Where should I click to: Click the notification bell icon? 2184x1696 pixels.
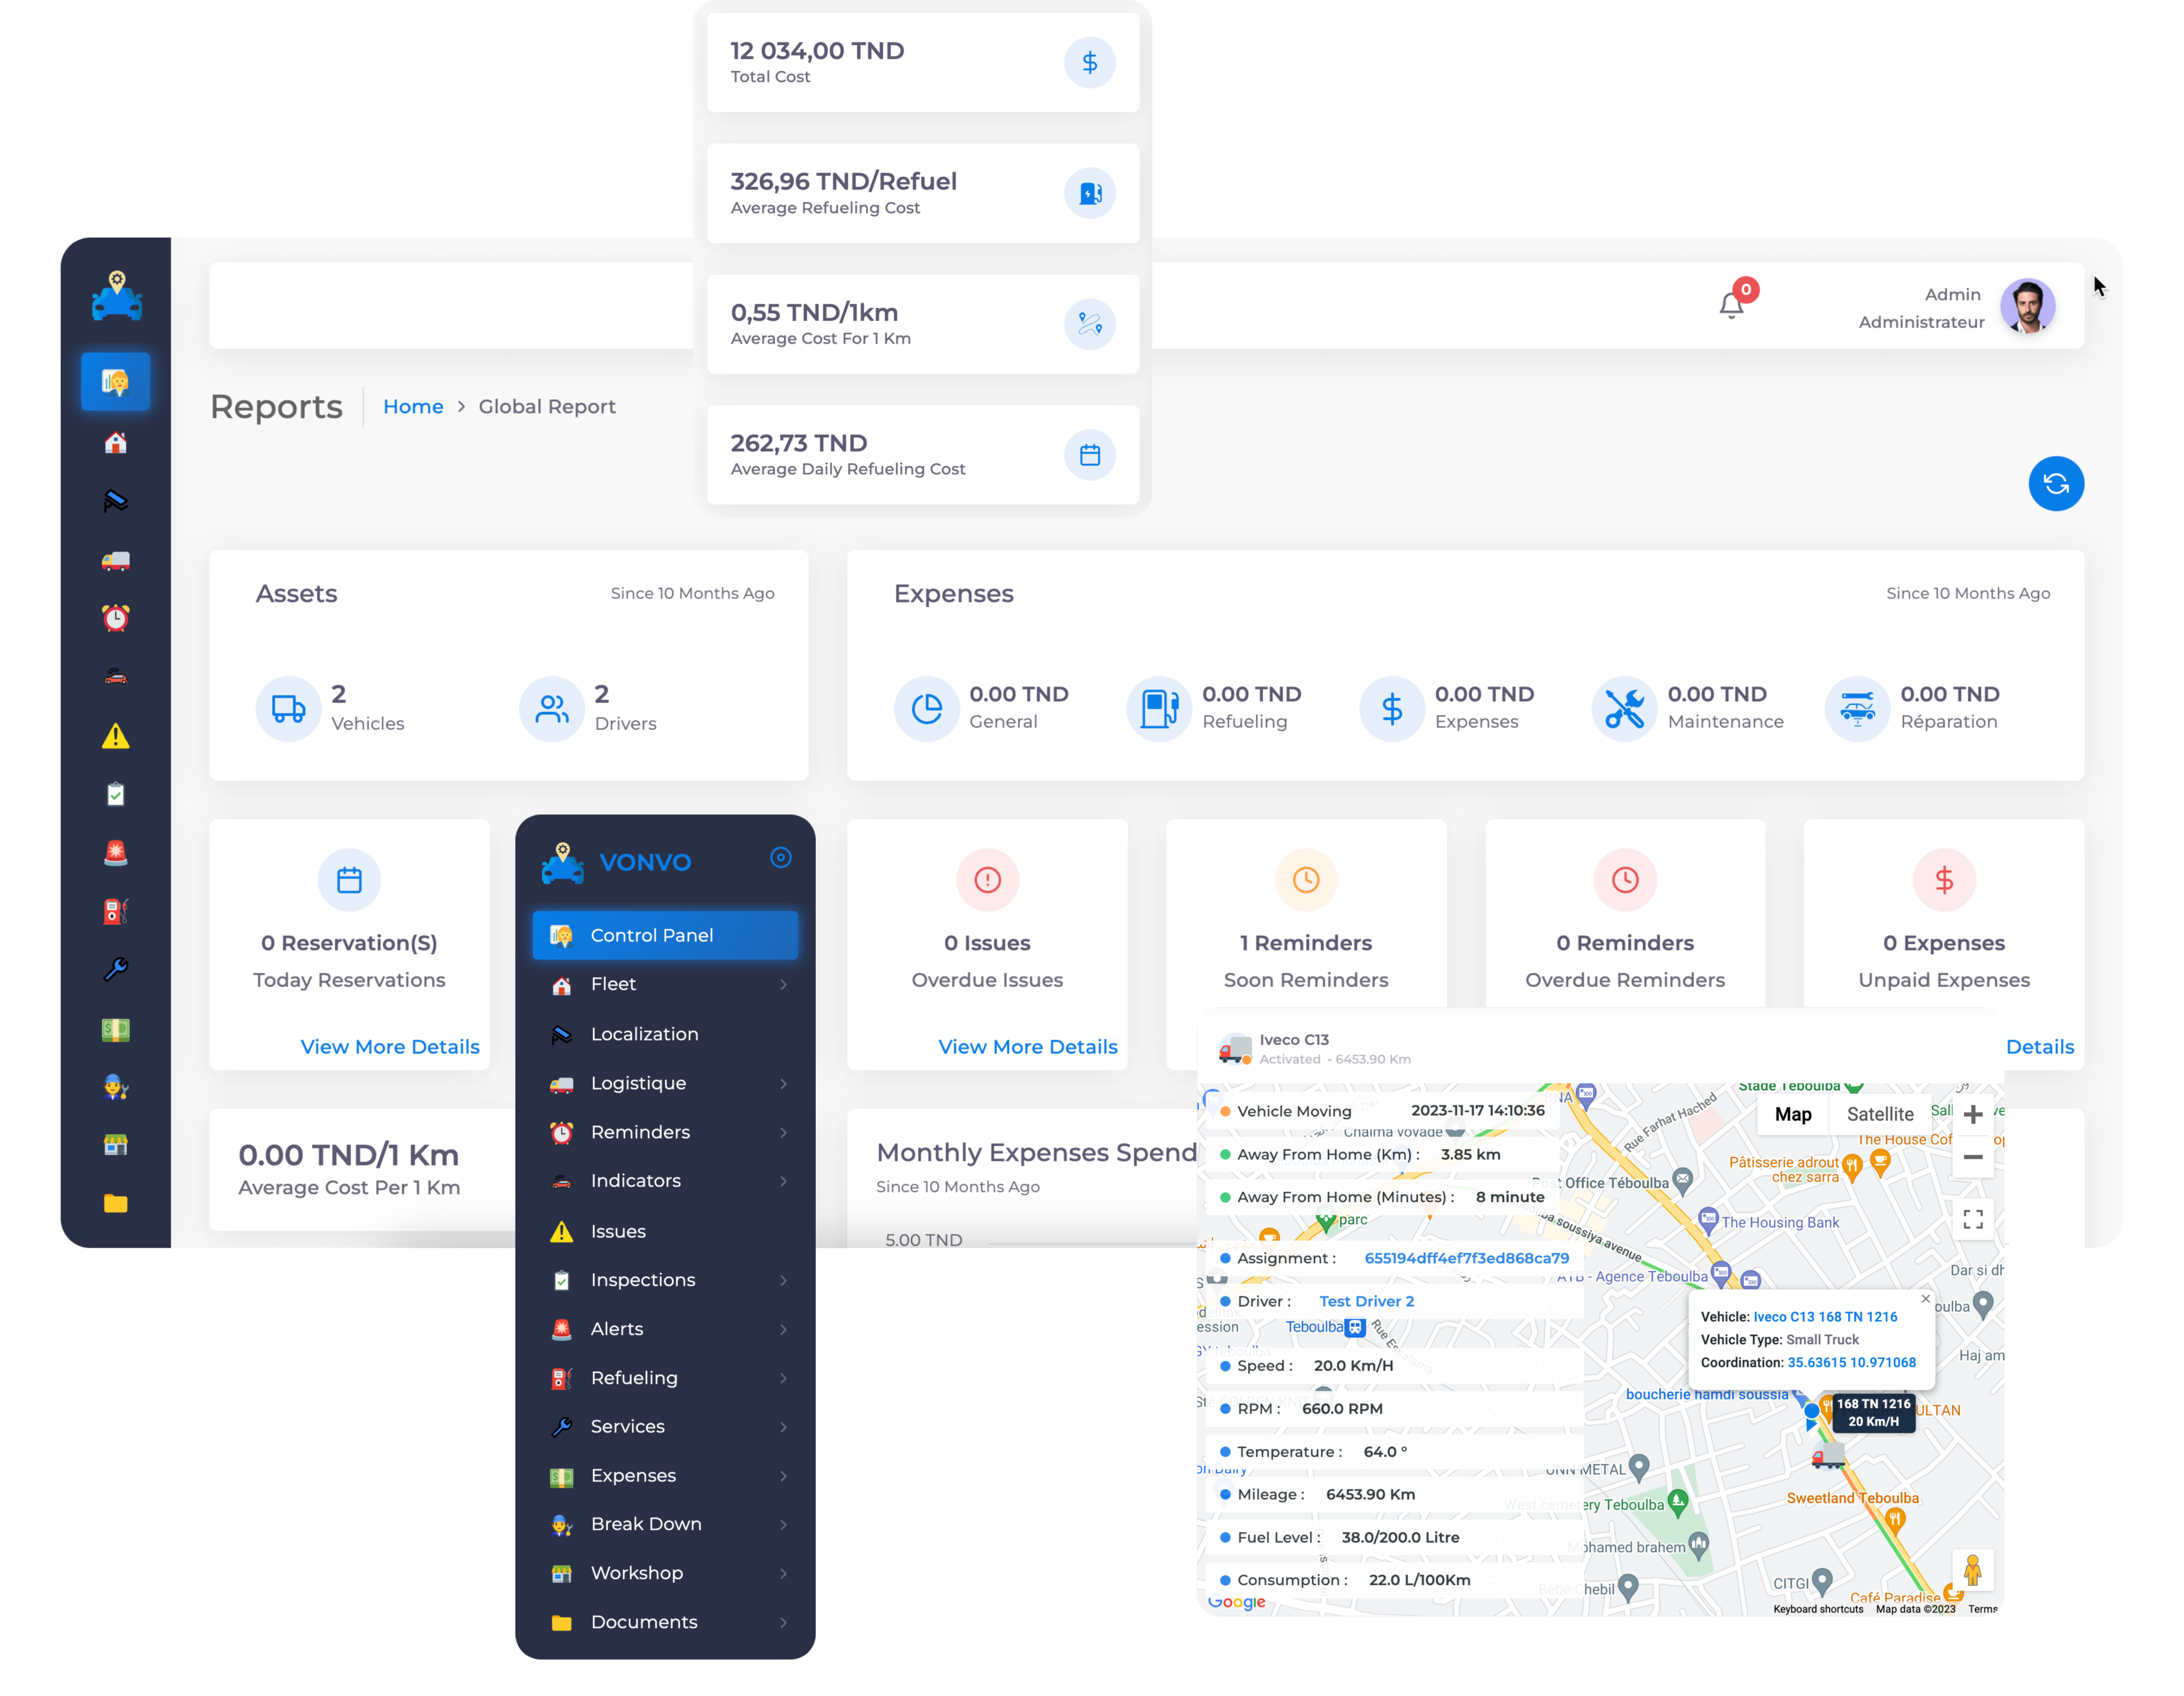tap(1731, 305)
